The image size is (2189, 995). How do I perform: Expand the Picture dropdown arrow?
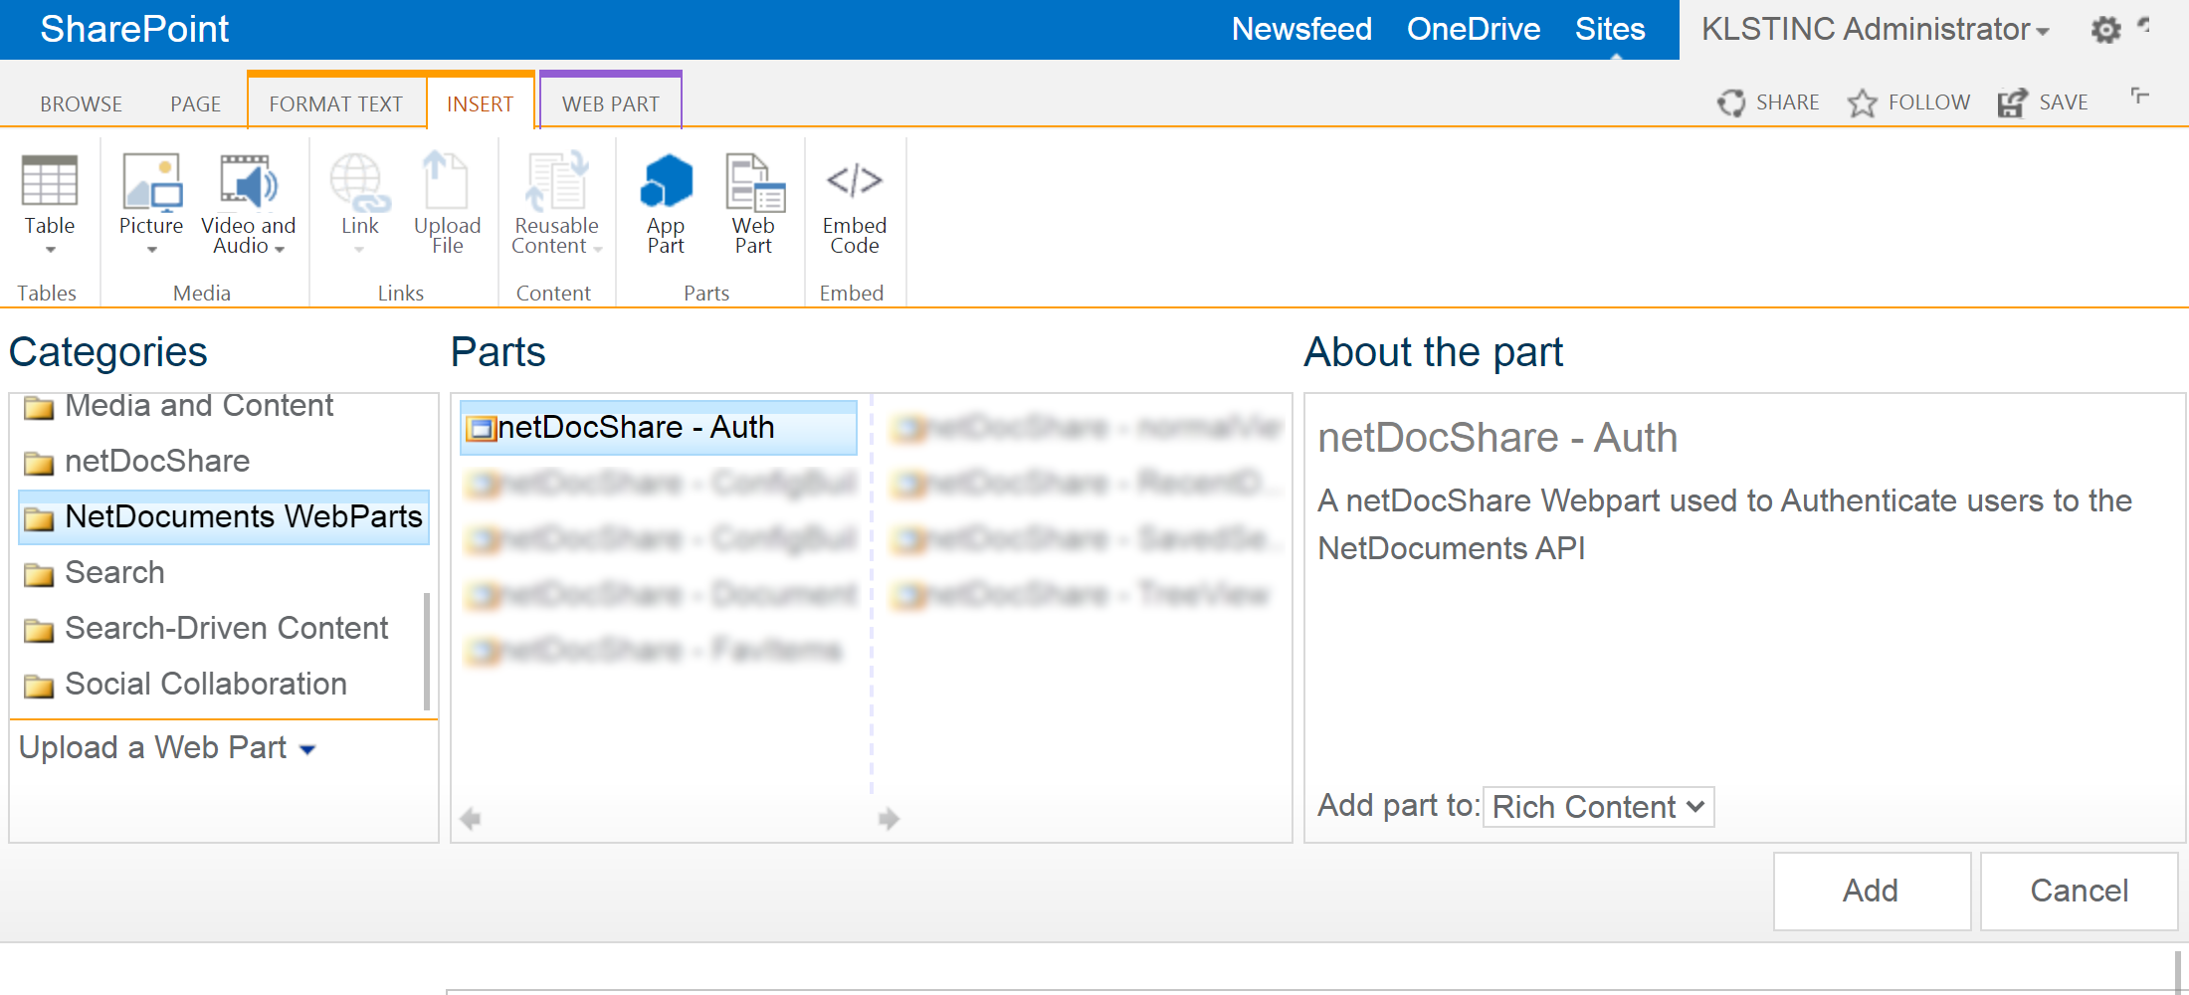point(151,250)
